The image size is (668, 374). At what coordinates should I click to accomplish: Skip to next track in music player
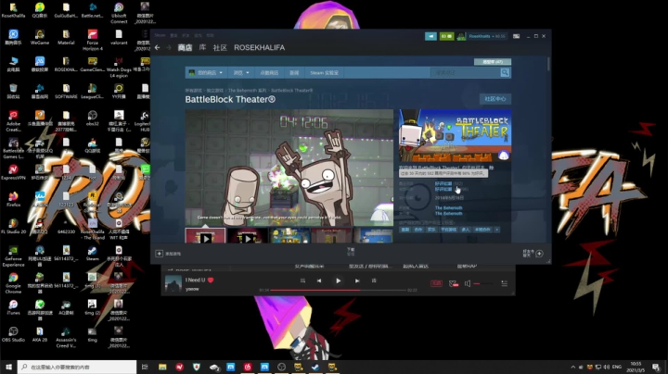click(x=357, y=280)
